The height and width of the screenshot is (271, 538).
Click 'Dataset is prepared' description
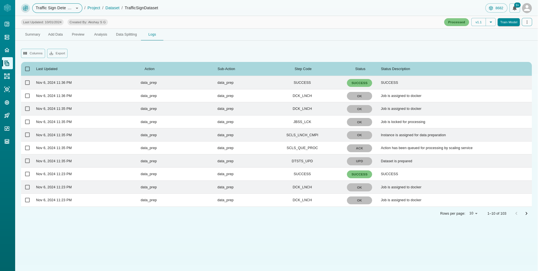tap(396, 161)
